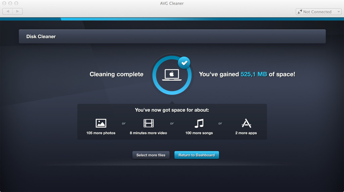Click the 2 more apps label
The width and height of the screenshot is (344, 192).
pos(246,133)
